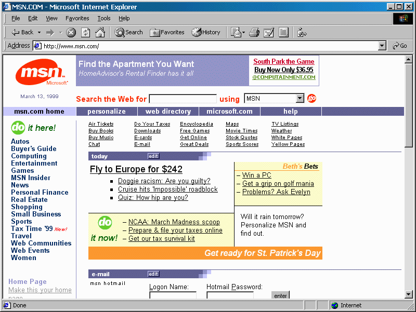Image resolution: width=416 pixels, height=312 pixels.
Task: Click the Print icon in the toolbar
Action: pos(254,32)
